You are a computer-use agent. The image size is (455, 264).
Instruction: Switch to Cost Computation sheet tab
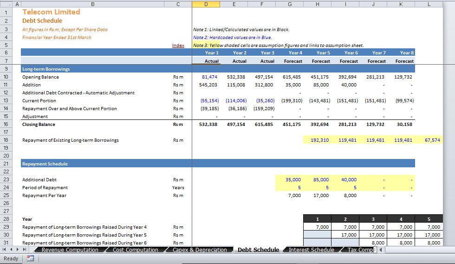[135, 250]
